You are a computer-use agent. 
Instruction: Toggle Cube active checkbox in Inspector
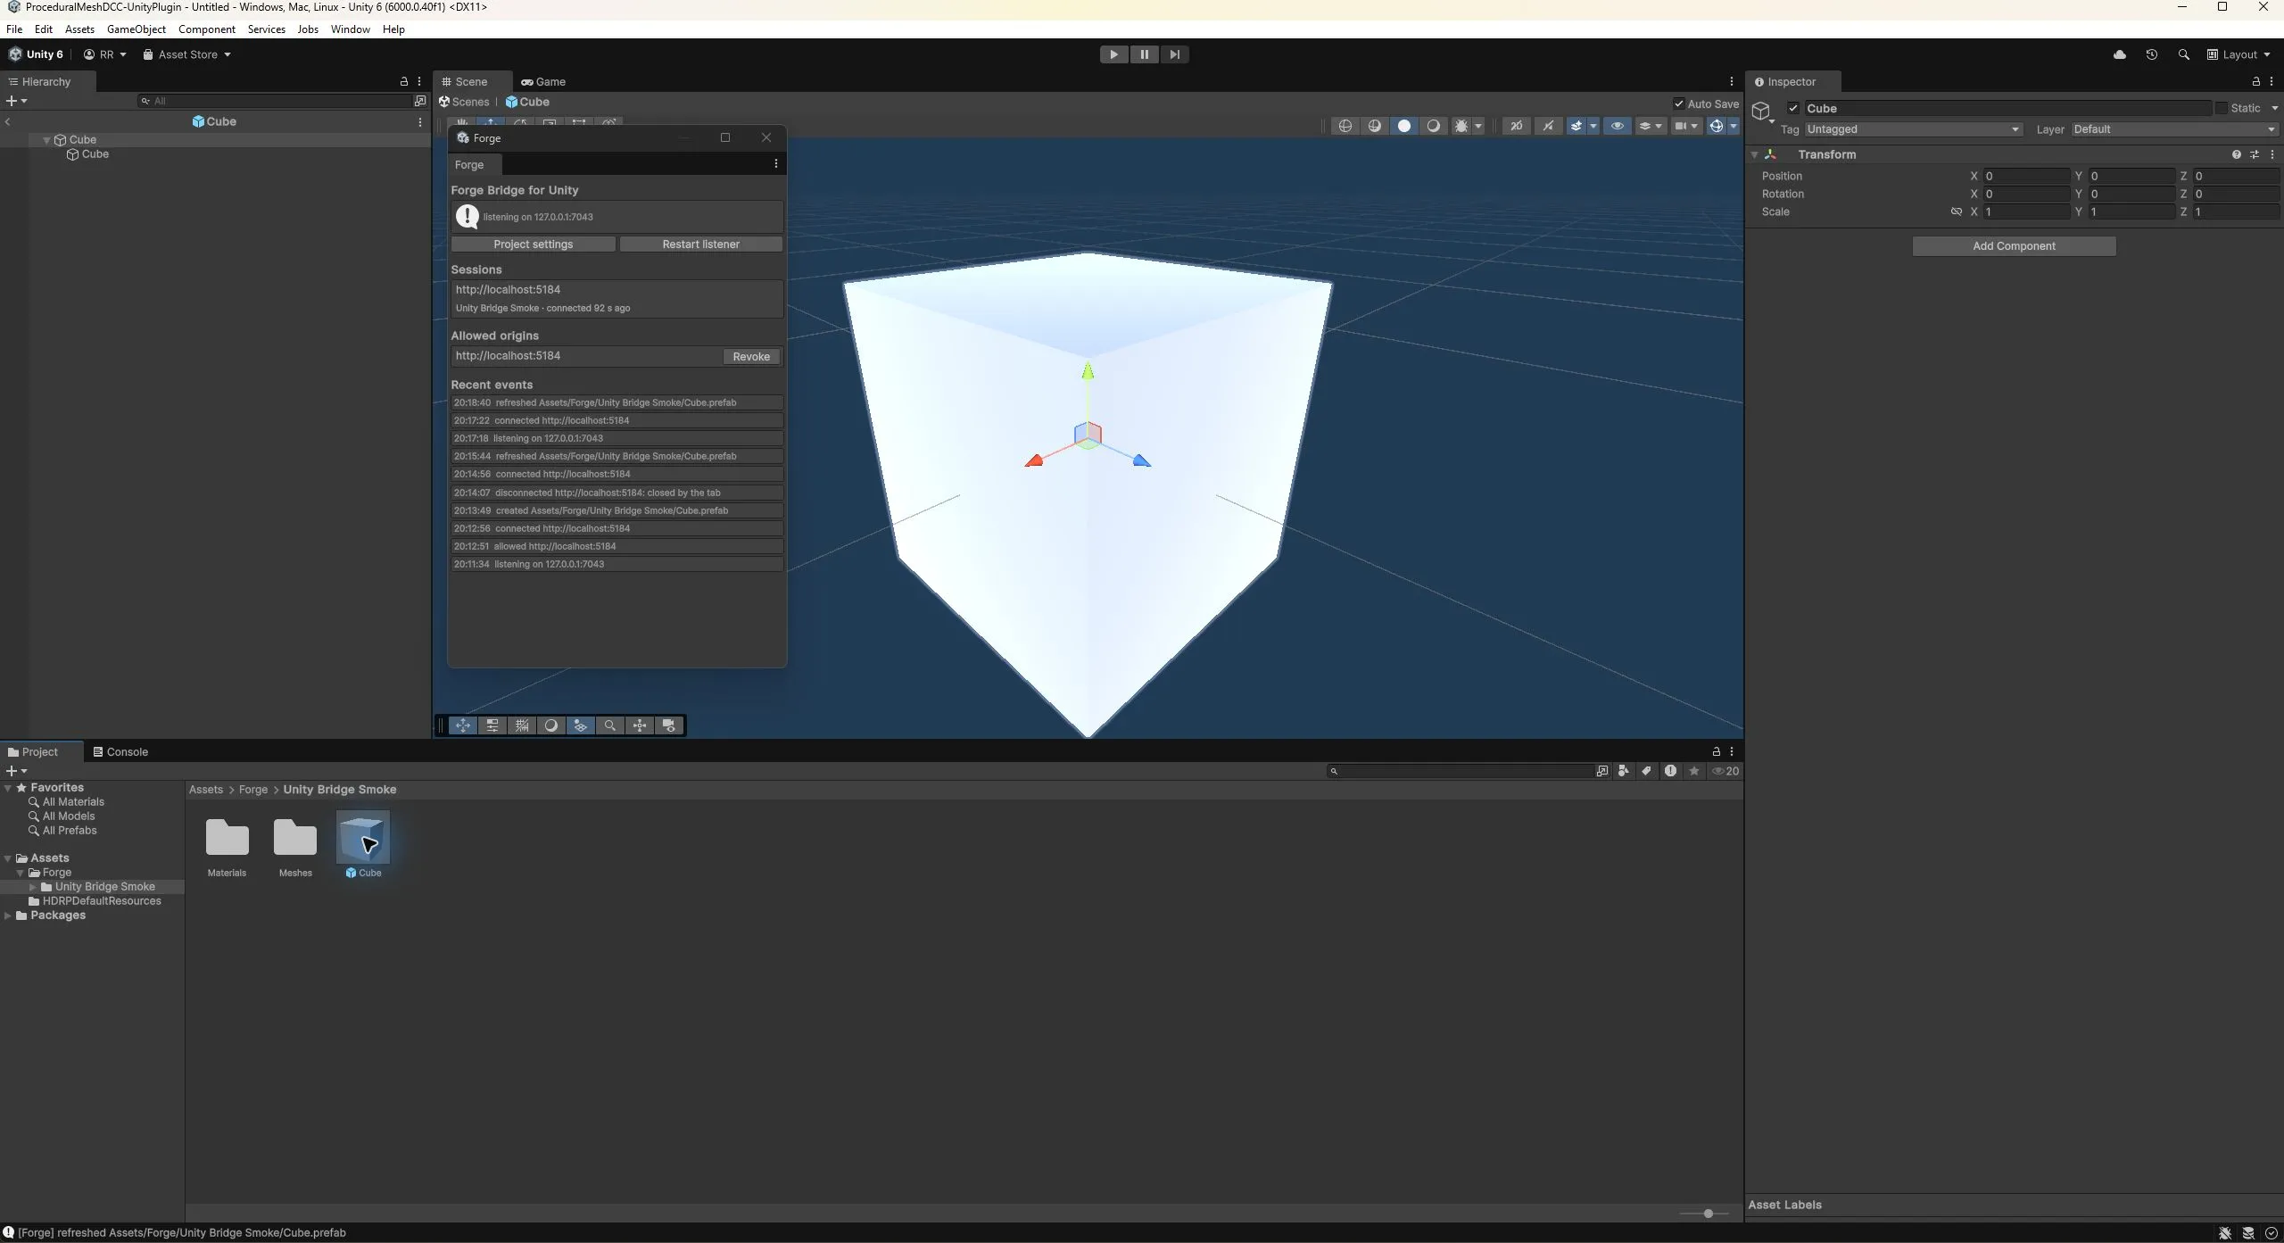coord(1793,108)
